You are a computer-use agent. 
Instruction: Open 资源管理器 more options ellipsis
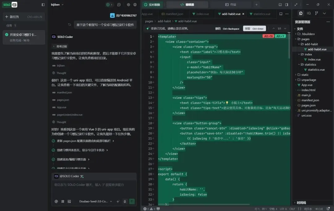coord(328,22)
